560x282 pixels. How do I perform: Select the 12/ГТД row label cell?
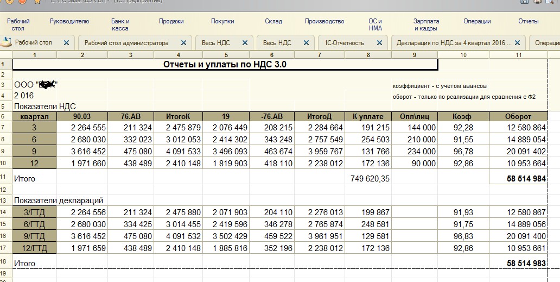[35, 248]
